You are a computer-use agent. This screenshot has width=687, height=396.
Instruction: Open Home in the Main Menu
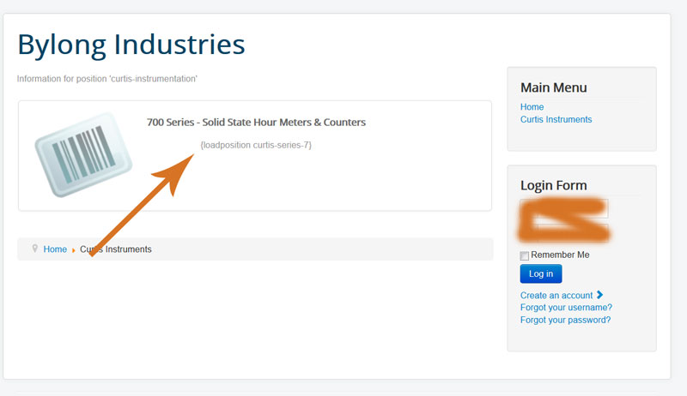point(532,107)
